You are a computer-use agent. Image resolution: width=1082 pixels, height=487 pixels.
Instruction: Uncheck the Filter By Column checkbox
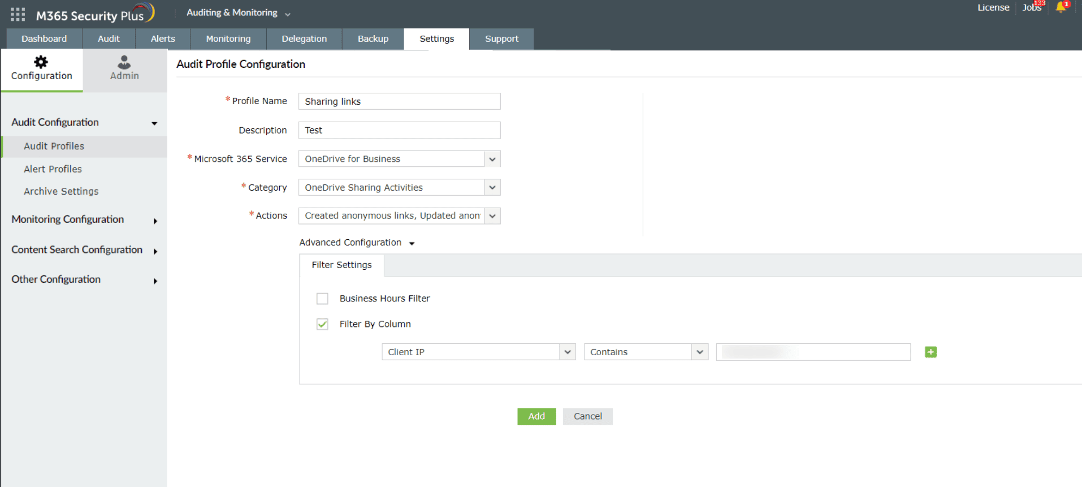[x=322, y=324]
